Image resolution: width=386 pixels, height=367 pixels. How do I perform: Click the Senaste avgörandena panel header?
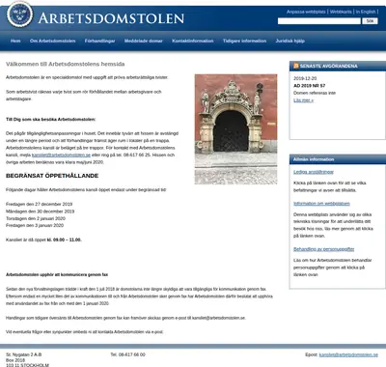[x=337, y=66]
